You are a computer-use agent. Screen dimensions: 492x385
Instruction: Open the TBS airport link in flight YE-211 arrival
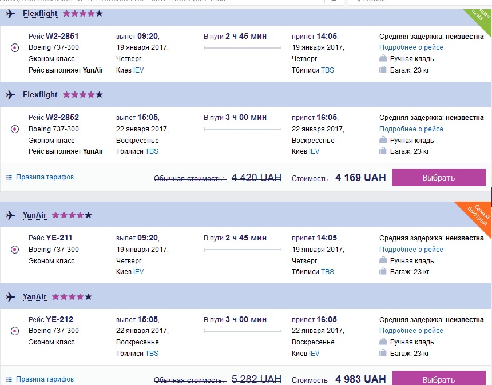[327, 272]
